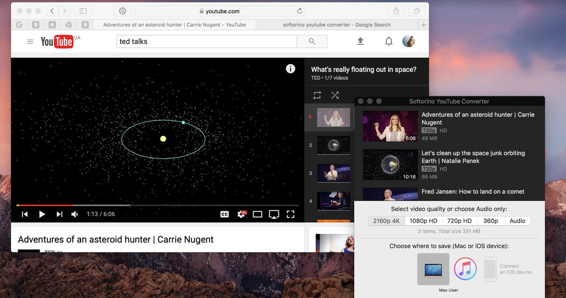The height and width of the screenshot is (298, 566).
Task: Open the Google Drive pinned tab
Action: coord(68,24)
